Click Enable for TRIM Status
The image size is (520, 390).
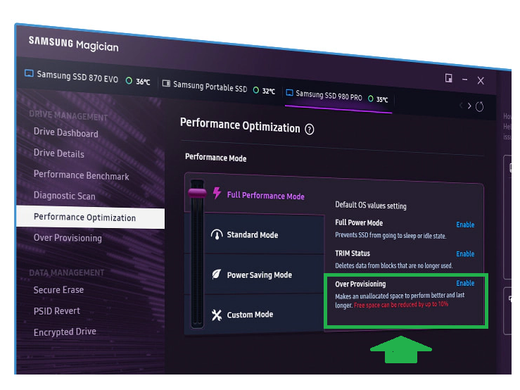click(x=465, y=254)
